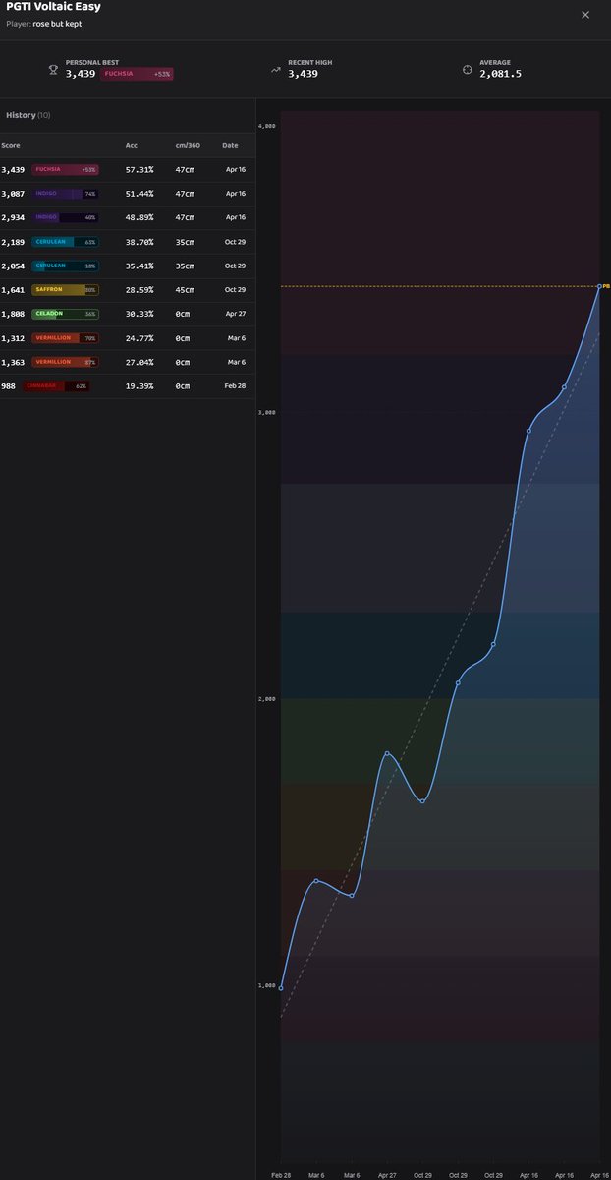Click the 27.04% accuracy value
Image resolution: width=611 pixels, height=1180 pixels.
coord(139,362)
